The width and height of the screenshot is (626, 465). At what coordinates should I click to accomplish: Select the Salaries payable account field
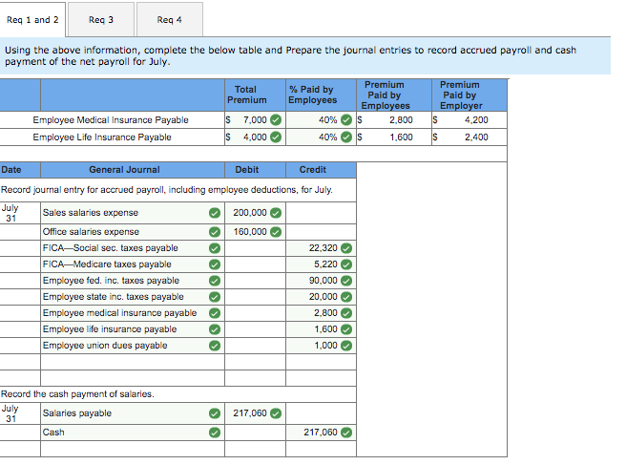(133, 413)
